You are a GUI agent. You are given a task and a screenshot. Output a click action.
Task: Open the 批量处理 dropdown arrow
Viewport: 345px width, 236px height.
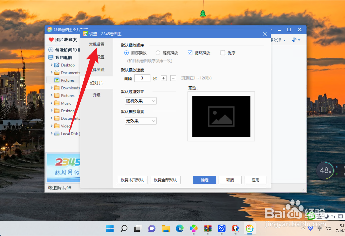point(284,40)
